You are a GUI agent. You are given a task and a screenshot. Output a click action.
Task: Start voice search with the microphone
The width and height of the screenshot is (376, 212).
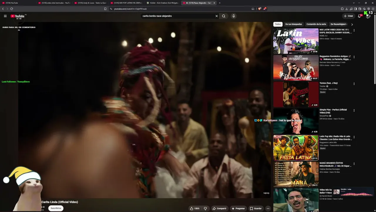[x=234, y=16]
